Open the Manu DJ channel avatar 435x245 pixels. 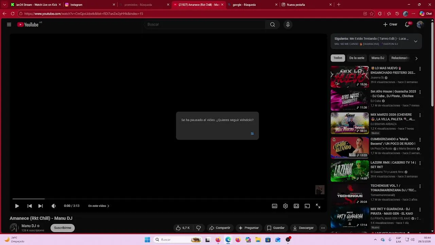[x=14, y=228]
